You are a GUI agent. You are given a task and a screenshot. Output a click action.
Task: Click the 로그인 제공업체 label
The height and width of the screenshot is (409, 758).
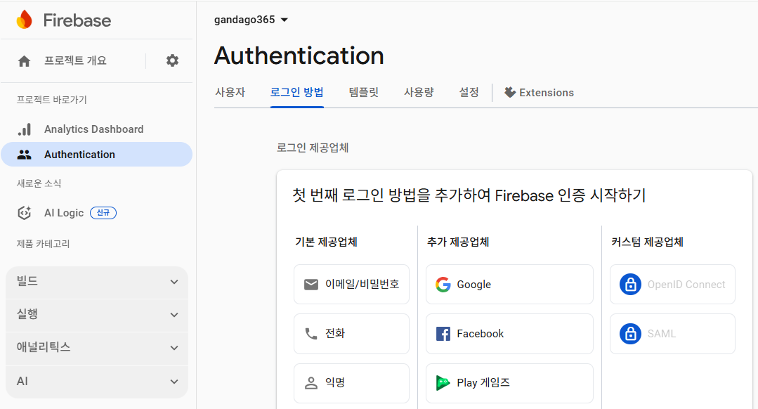point(313,148)
